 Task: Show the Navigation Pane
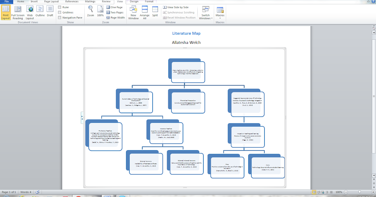60,18
